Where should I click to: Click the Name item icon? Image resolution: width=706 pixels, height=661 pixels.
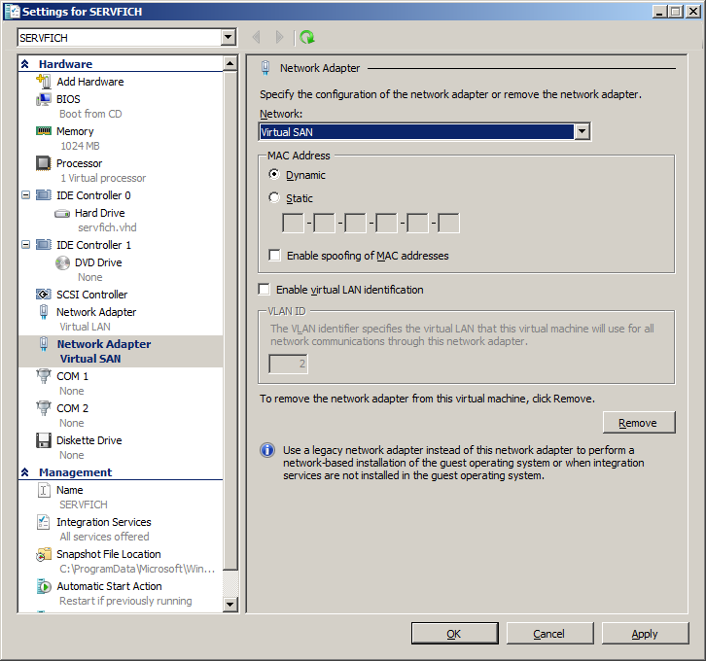[x=43, y=490]
